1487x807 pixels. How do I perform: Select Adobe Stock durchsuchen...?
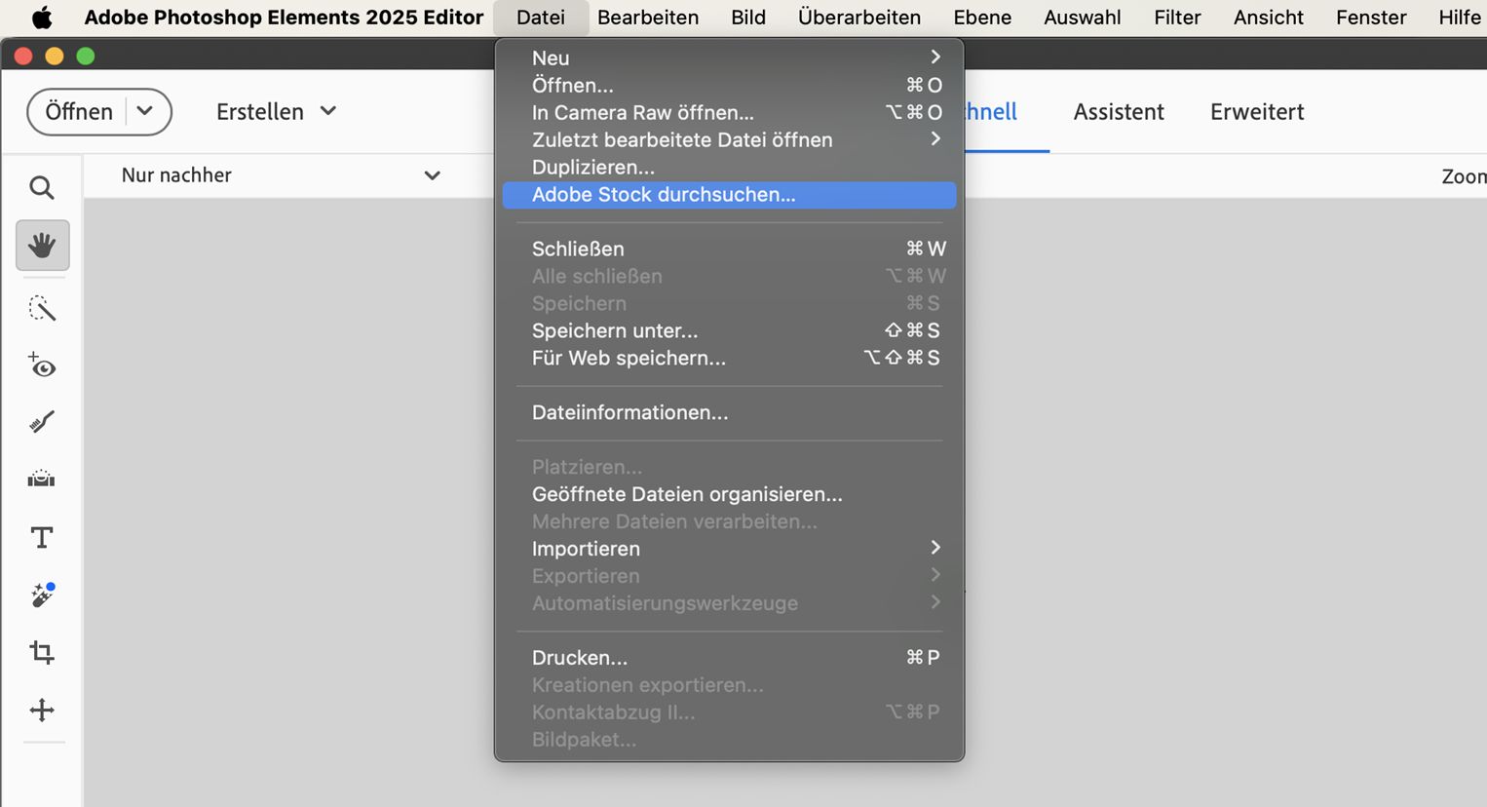click(729, 194)
